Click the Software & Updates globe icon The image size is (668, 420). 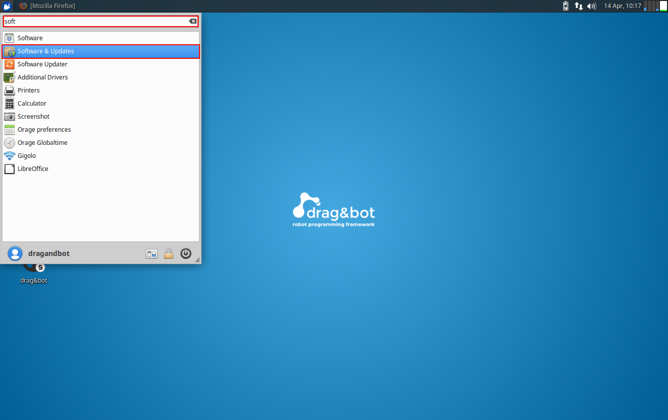click(x=10, y=51)
